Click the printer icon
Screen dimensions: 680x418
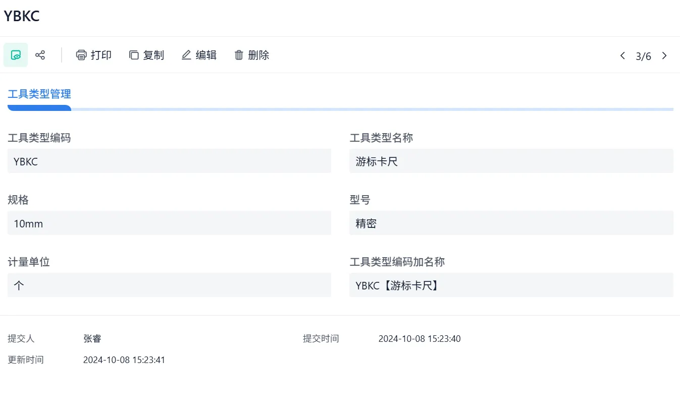click(x=81, y=55)
